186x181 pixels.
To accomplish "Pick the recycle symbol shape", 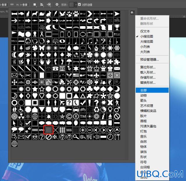I will [x=96, y=110].
